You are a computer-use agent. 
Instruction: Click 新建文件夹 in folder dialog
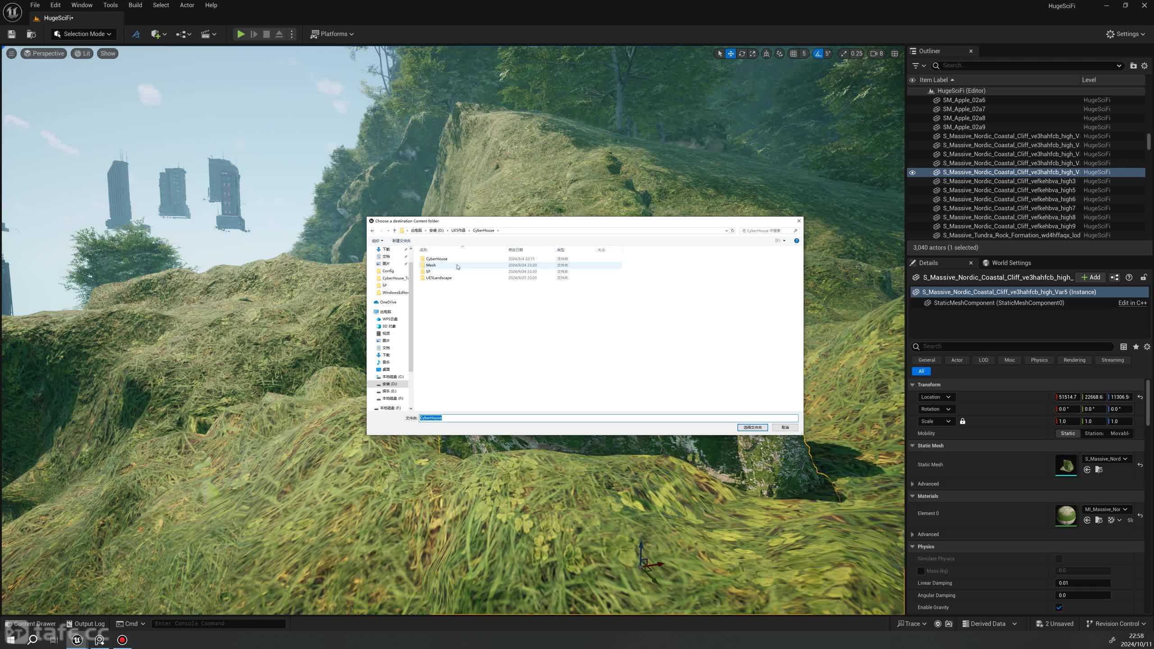point(401,241)
